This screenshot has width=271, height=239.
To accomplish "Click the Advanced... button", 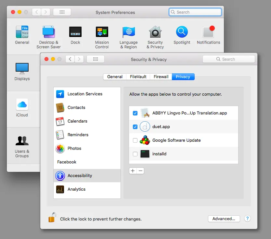I will tap(224, 219).
